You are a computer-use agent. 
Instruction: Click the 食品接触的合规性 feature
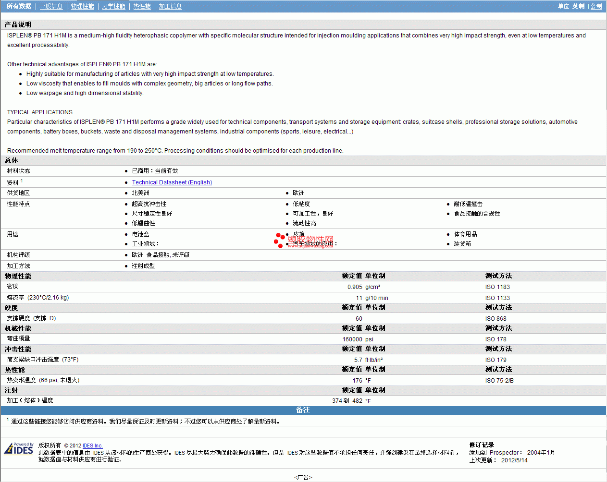point(477,214)
